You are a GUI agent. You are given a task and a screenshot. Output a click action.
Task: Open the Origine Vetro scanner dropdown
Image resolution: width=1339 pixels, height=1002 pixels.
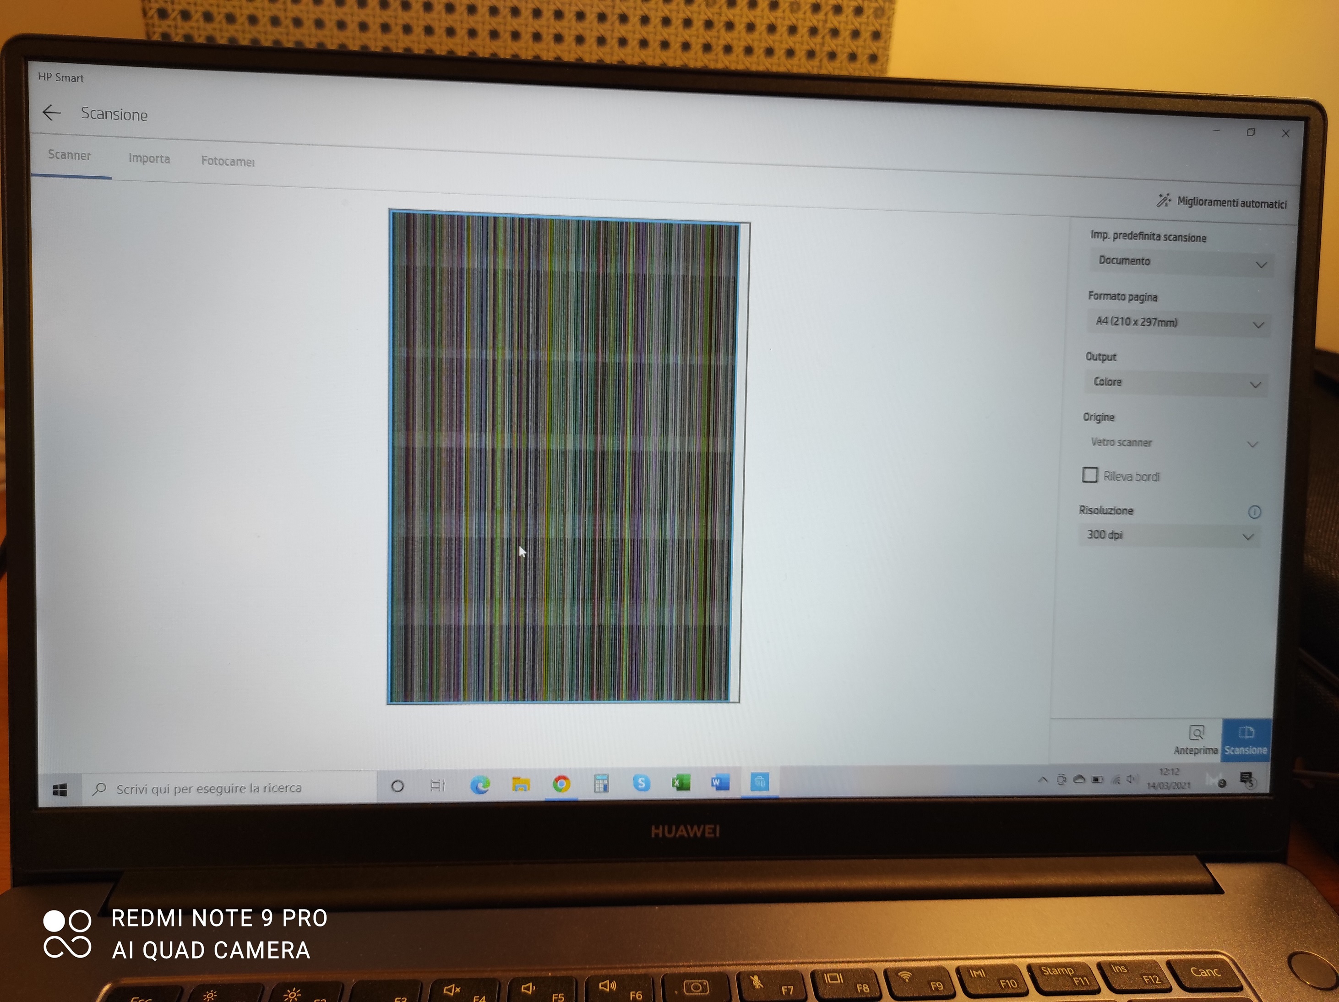[x=1172, y=443]
